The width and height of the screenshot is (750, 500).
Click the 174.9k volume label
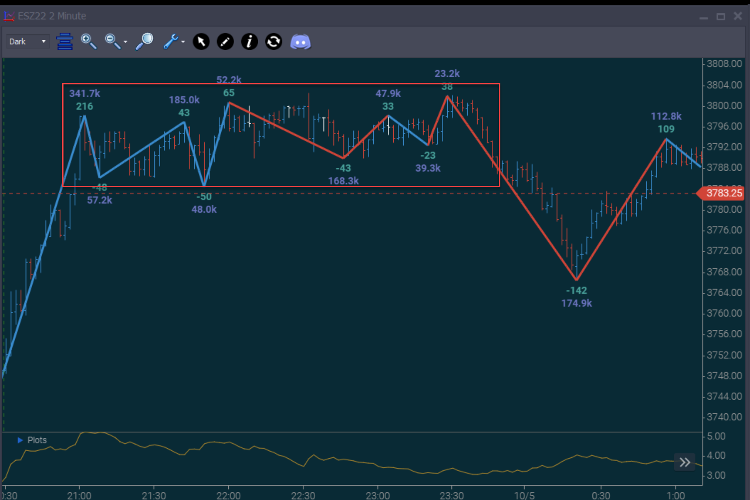point(577,303)
